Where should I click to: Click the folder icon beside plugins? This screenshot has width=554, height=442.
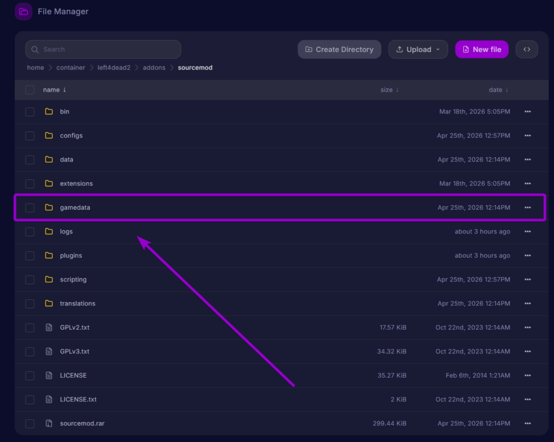(49, 255)
